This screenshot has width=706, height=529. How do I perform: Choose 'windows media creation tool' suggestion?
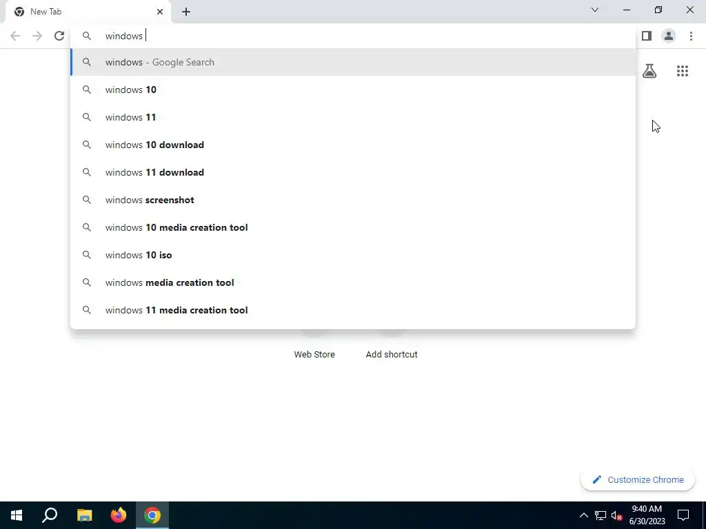[353, 282]
